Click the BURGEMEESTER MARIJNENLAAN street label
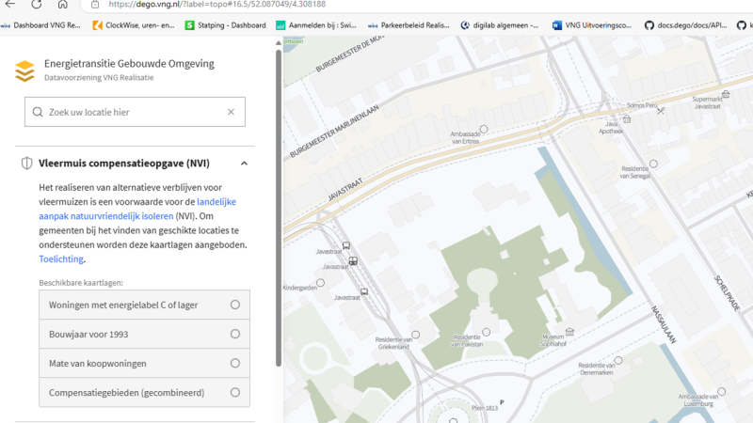 (x=334, y=131)
